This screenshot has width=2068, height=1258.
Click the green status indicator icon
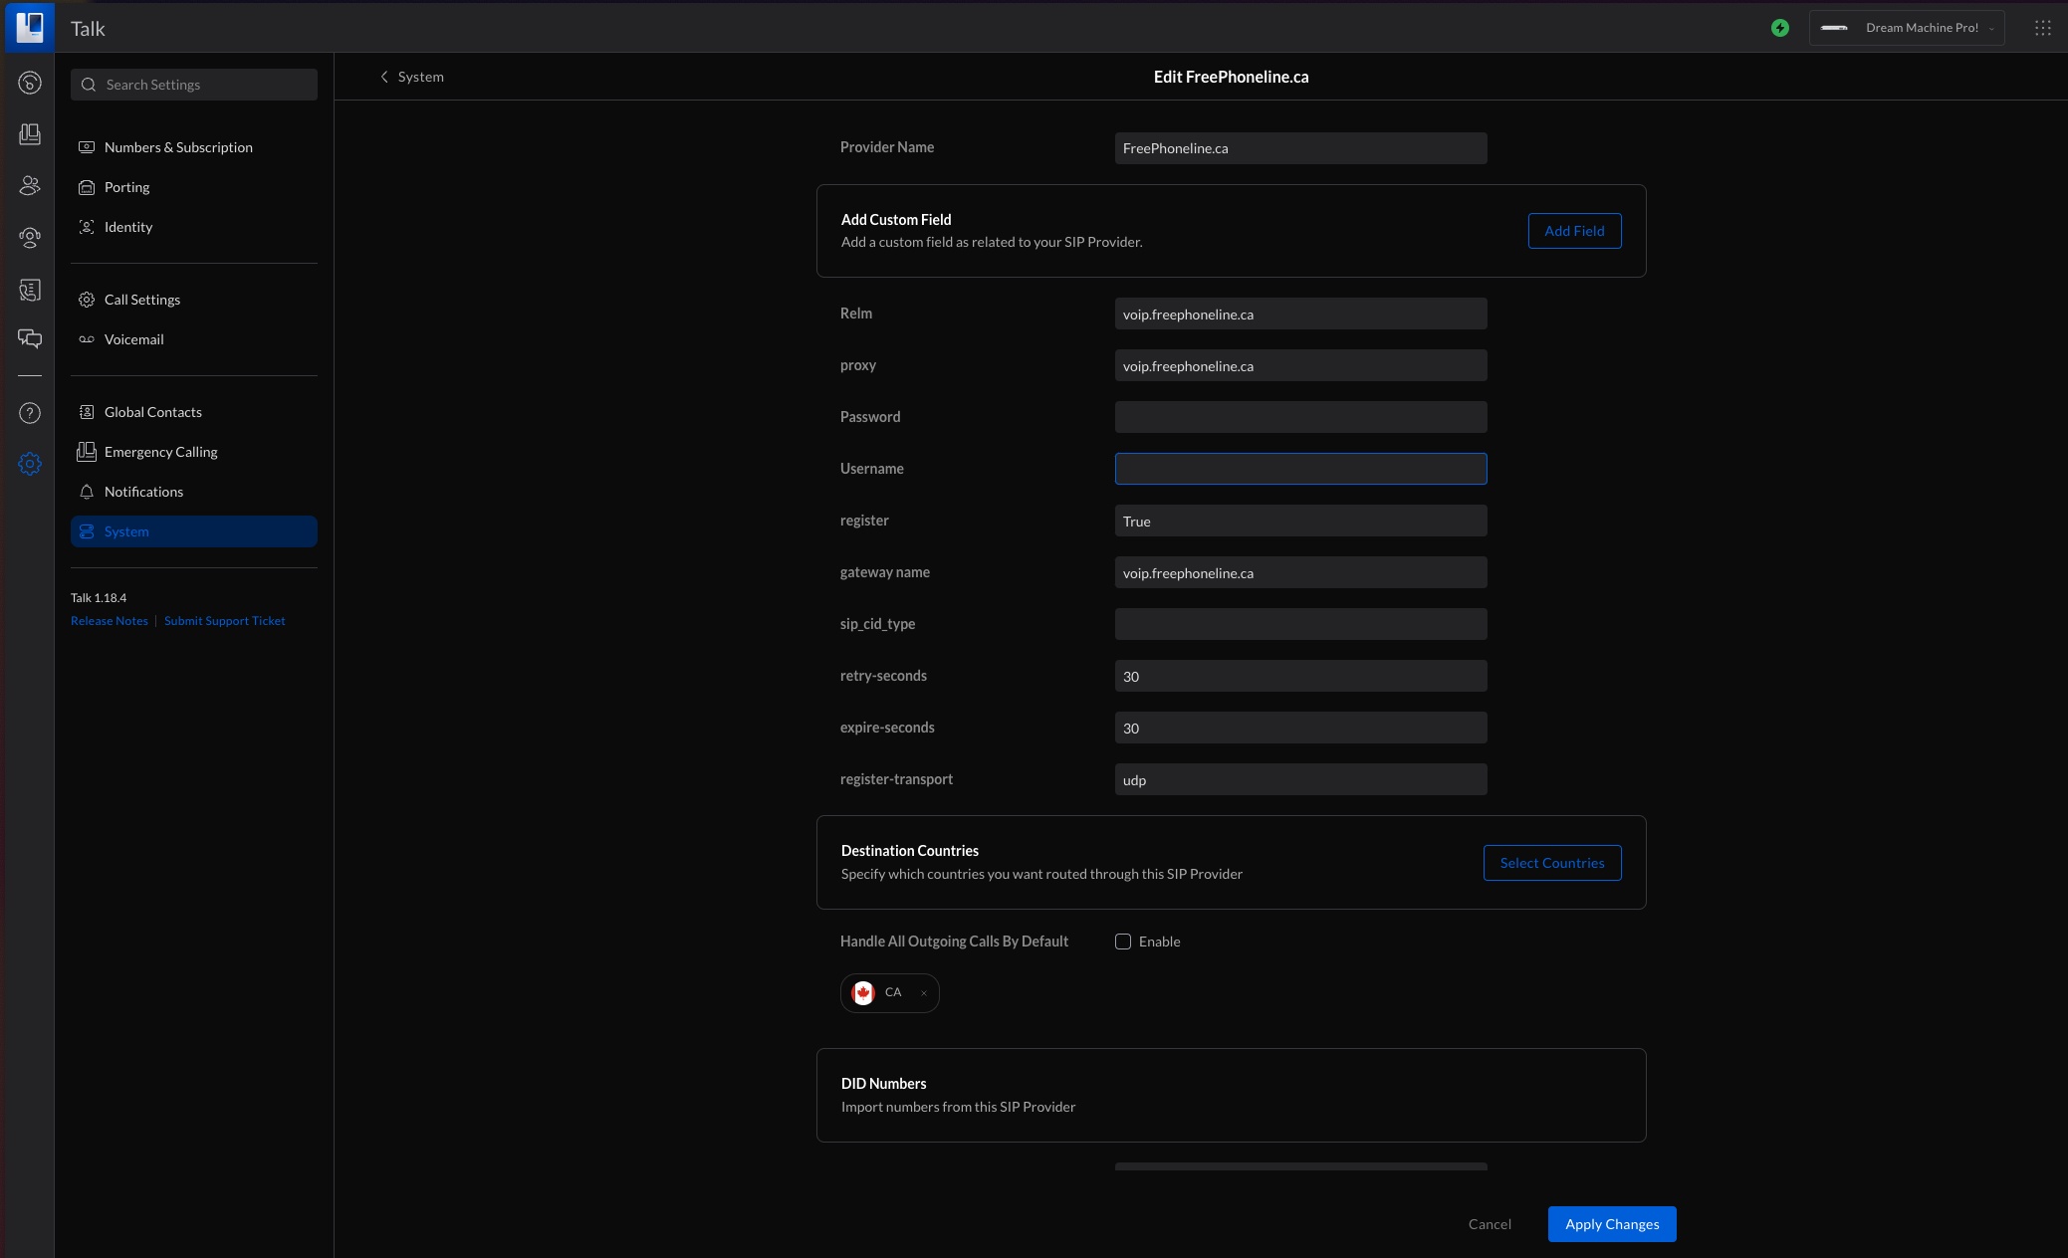[x=1780, y=28]
